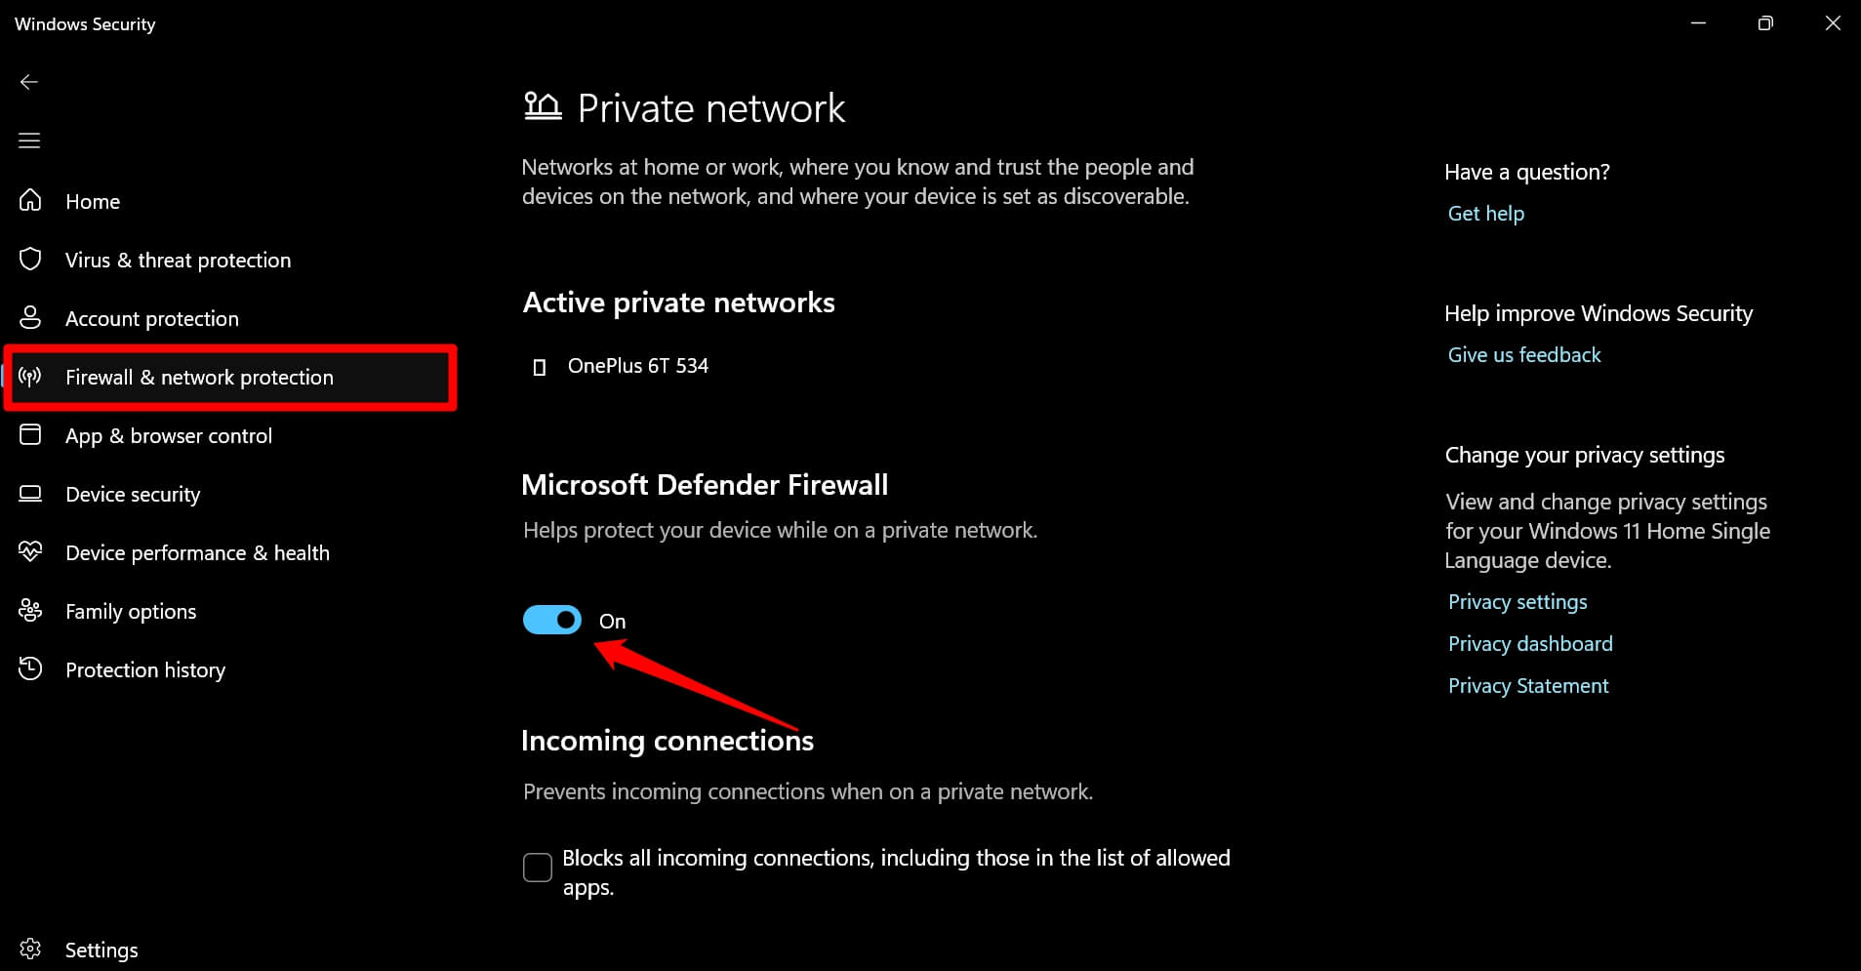
Task: Open App & browser control icon
Action: (x=29, y=435)
